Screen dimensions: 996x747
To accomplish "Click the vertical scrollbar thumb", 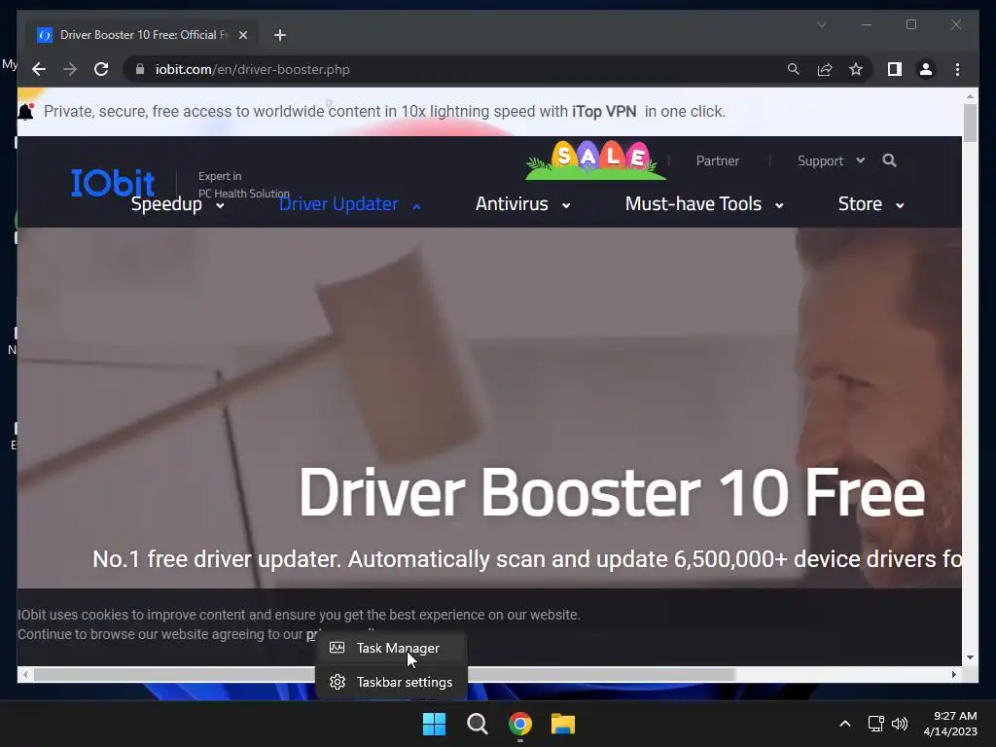I will pyautogui.click(x=970, y=124).
